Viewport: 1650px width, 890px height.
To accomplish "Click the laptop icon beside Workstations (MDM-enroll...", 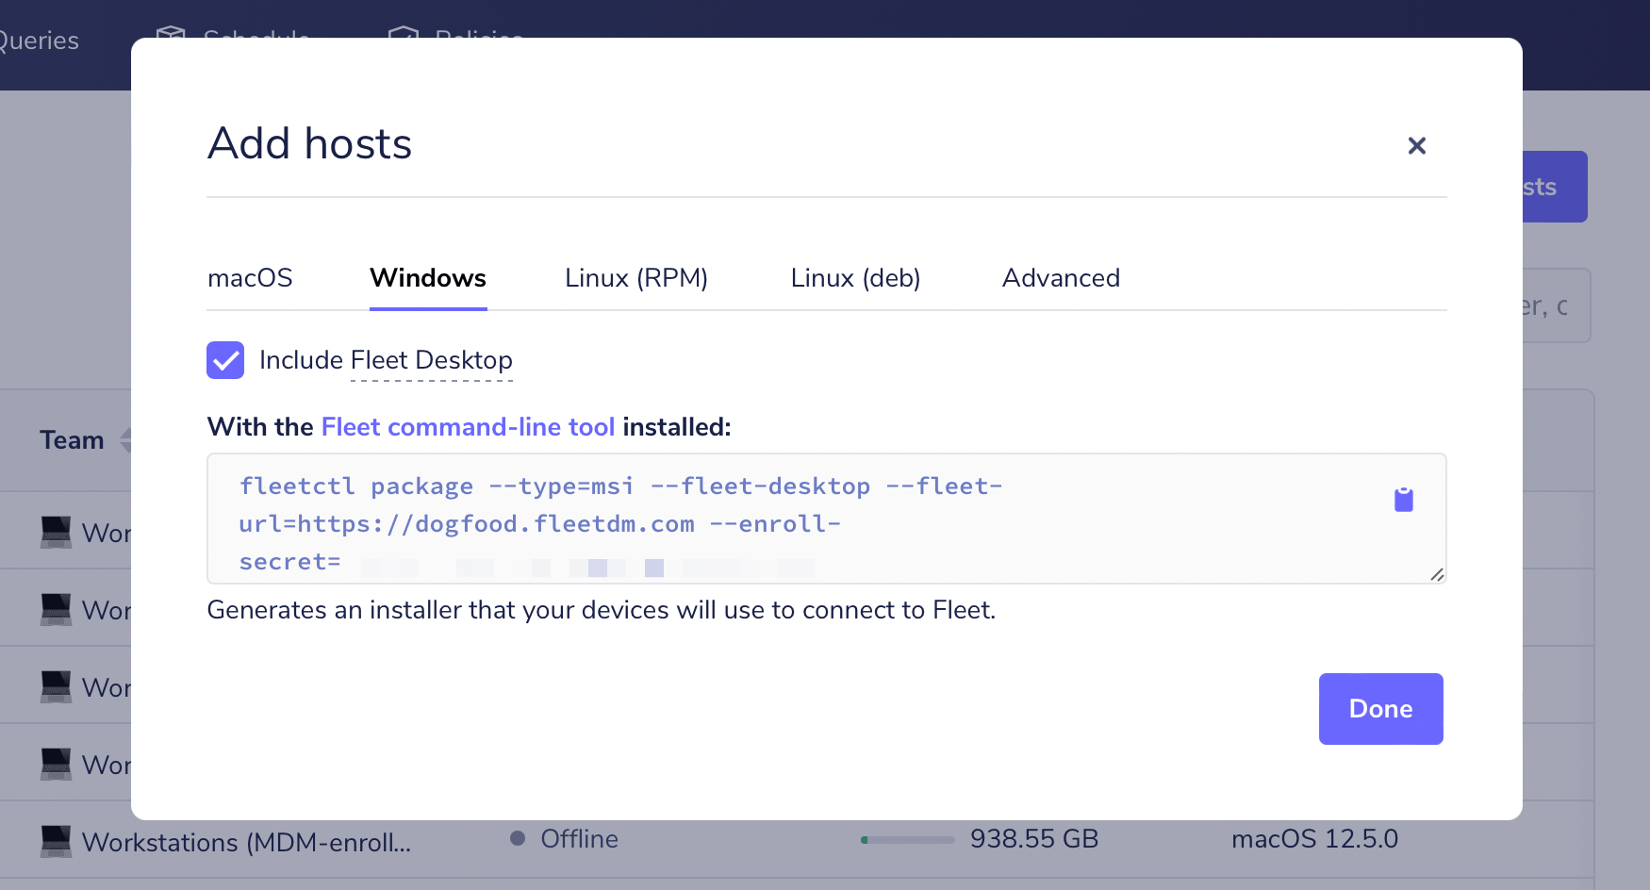I will (56, 841).
